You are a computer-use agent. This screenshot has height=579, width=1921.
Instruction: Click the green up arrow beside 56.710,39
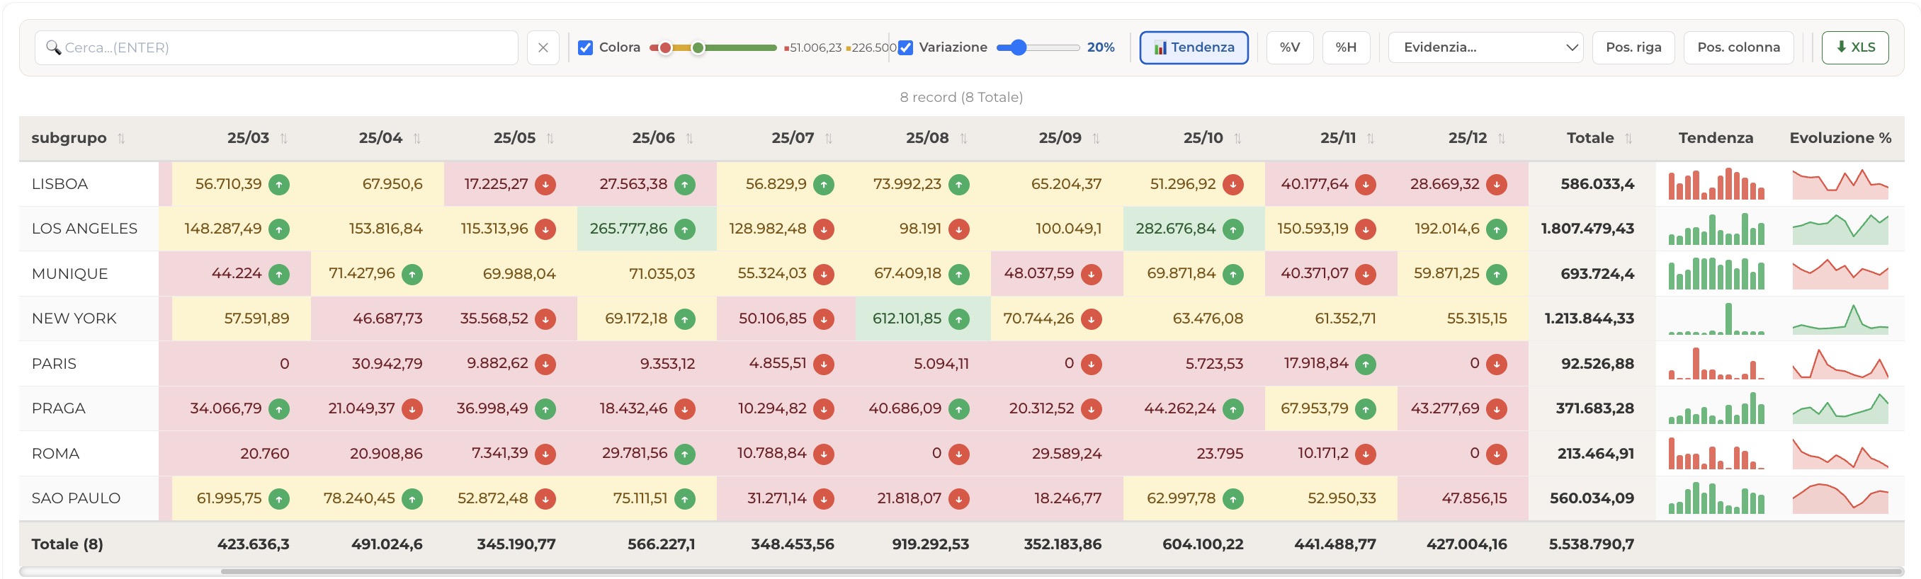(x=279, y=185)
